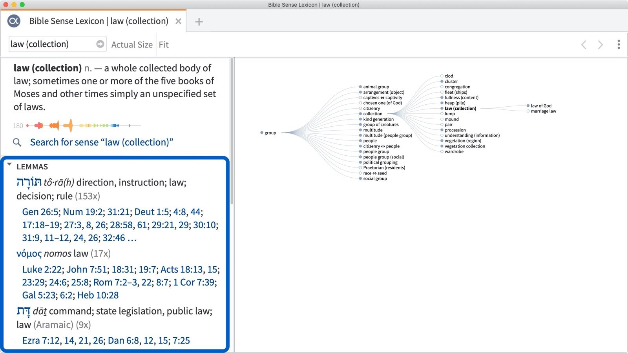Open Ezra 7:12 reference
The image size is (628, 353).
(x=41, y=340)
